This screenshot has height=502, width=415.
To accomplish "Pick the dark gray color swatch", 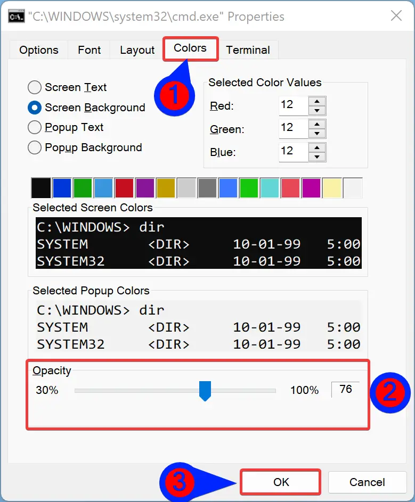I will [x=207, y=188].
